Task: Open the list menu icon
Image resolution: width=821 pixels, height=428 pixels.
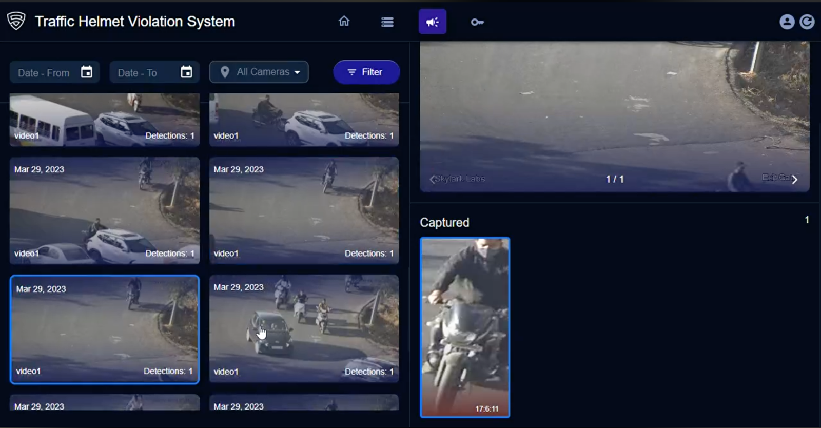Action: pos(387,22)
